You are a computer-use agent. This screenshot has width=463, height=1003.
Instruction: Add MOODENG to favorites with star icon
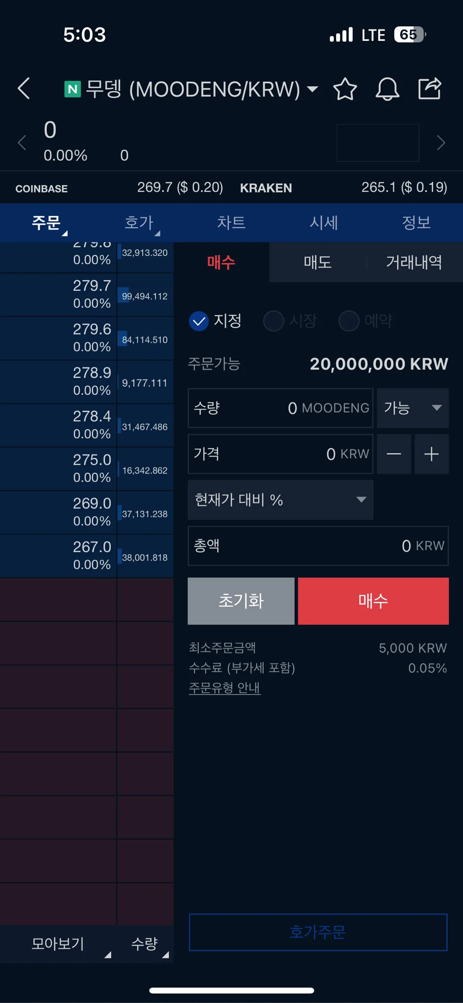[x=345, y=89]
